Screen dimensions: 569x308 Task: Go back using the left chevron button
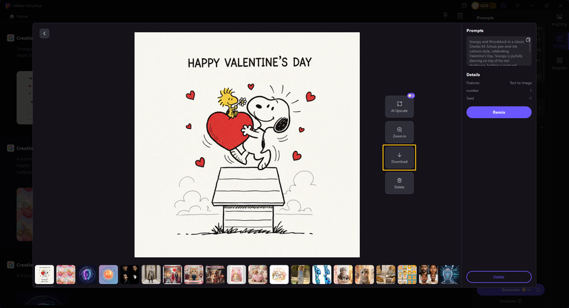[x=45, y=34]
